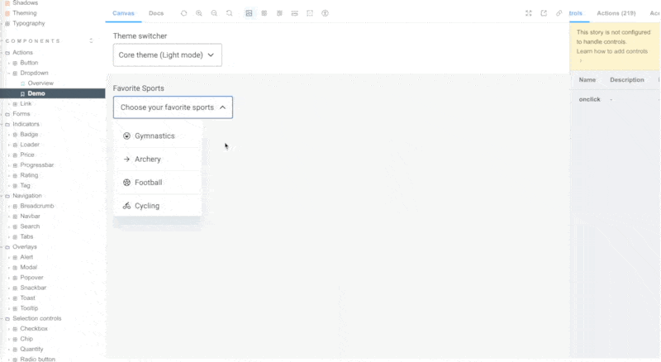Open the accessibility vision simulator icon

(325, 13)
